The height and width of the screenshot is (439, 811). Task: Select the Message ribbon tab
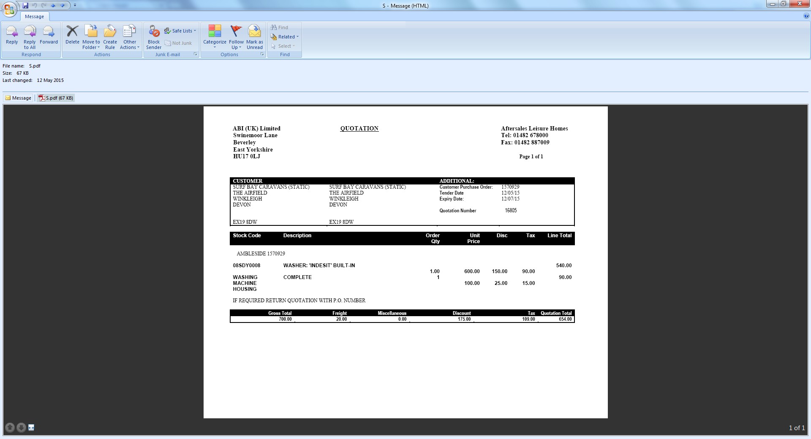click(34, 16)
